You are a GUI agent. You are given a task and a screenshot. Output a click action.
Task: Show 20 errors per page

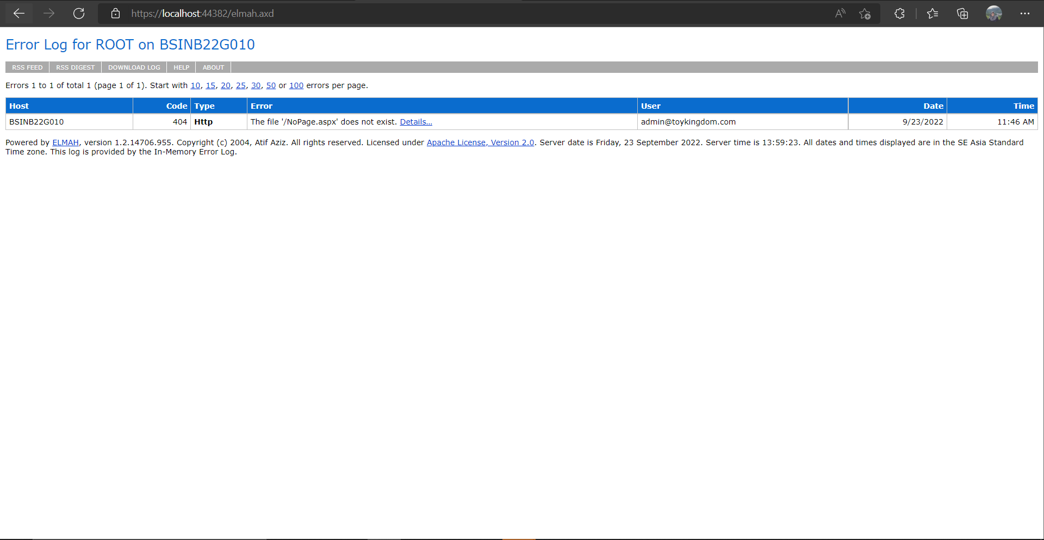tap(226, 85)
